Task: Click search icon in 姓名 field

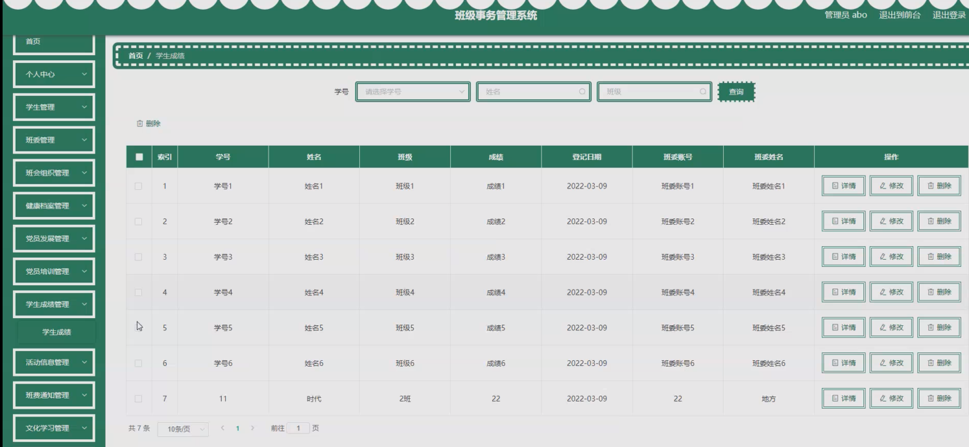Action: coord(582,92)
